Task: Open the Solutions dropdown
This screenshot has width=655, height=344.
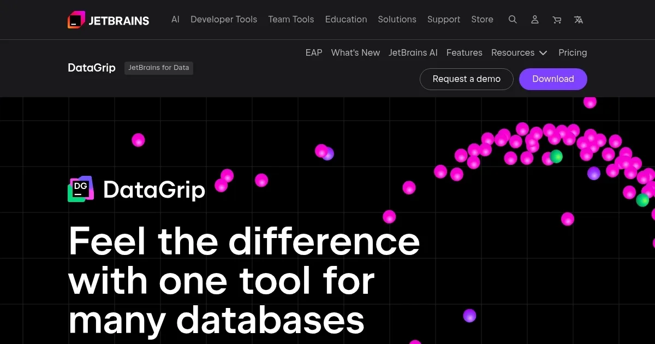Action: click(397, 19)
